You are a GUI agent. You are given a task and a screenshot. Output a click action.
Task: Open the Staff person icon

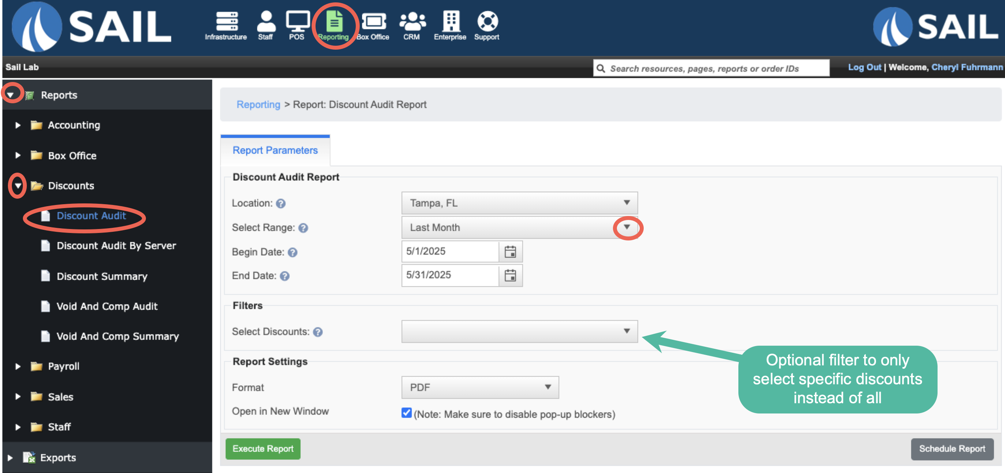tap(266, 21)
